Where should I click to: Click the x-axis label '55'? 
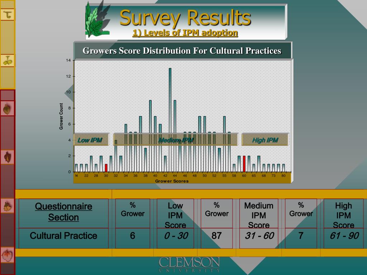[x=224, y=175]
